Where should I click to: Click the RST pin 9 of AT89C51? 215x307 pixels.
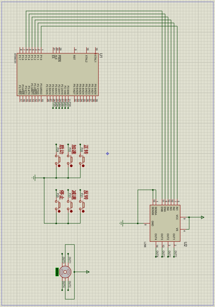tap(75, 50)
